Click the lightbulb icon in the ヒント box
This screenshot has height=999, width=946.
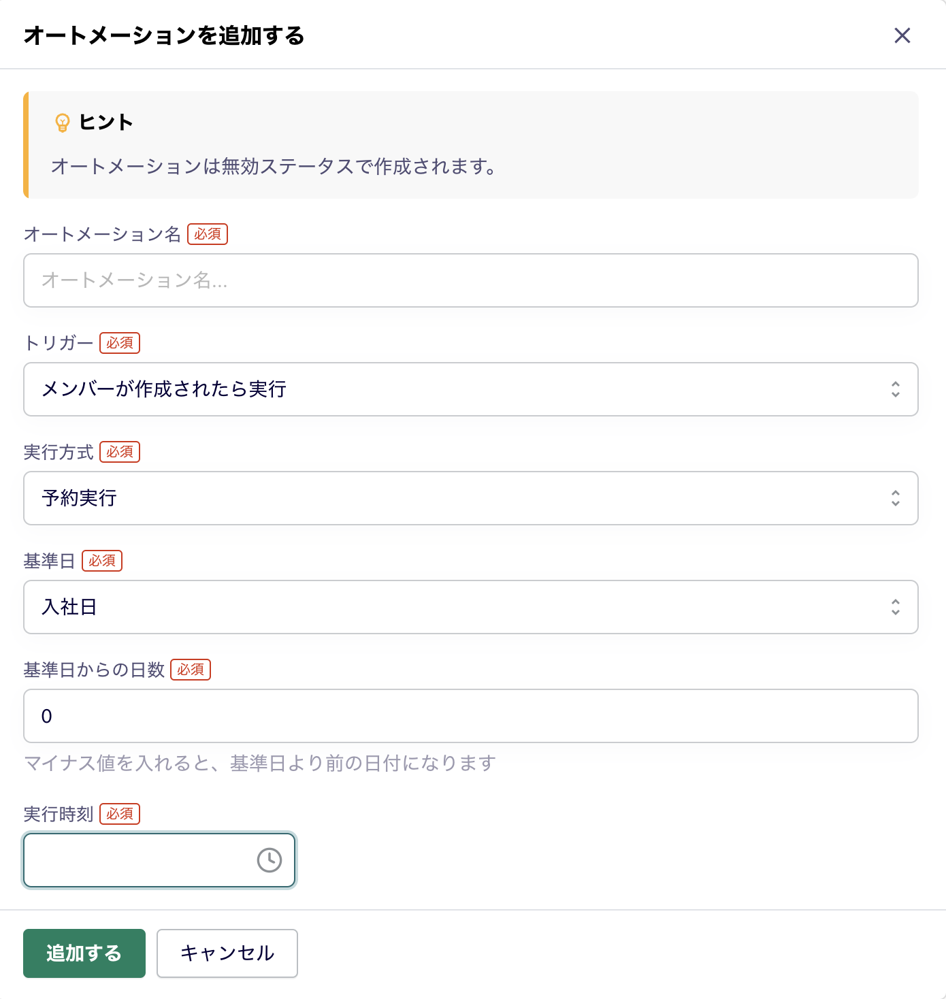click(63, 122)
